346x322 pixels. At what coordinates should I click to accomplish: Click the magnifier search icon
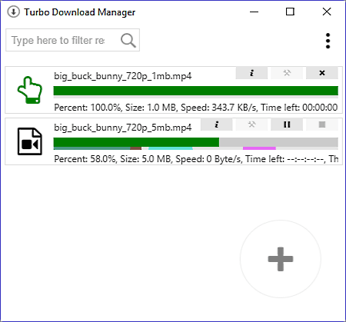pos(128,40)
